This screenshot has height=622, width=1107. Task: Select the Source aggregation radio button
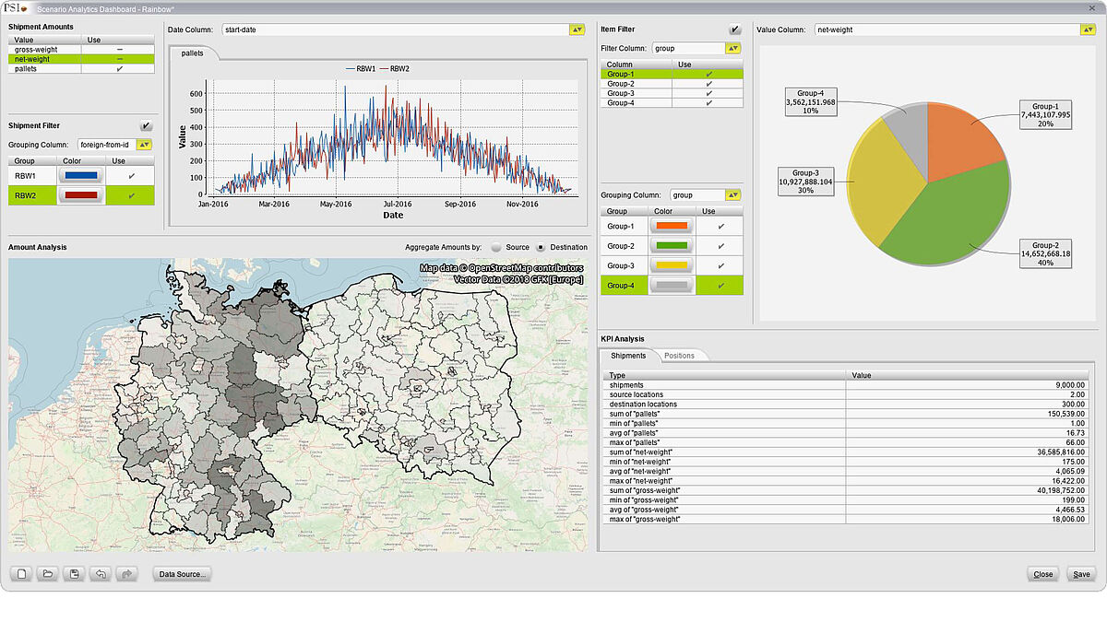coord(497,247)
